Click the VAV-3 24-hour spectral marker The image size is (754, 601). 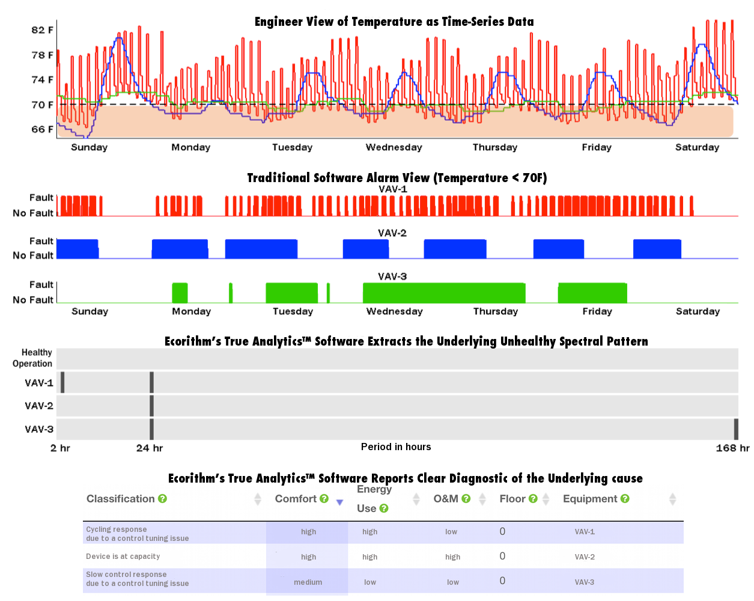point(151,429)
